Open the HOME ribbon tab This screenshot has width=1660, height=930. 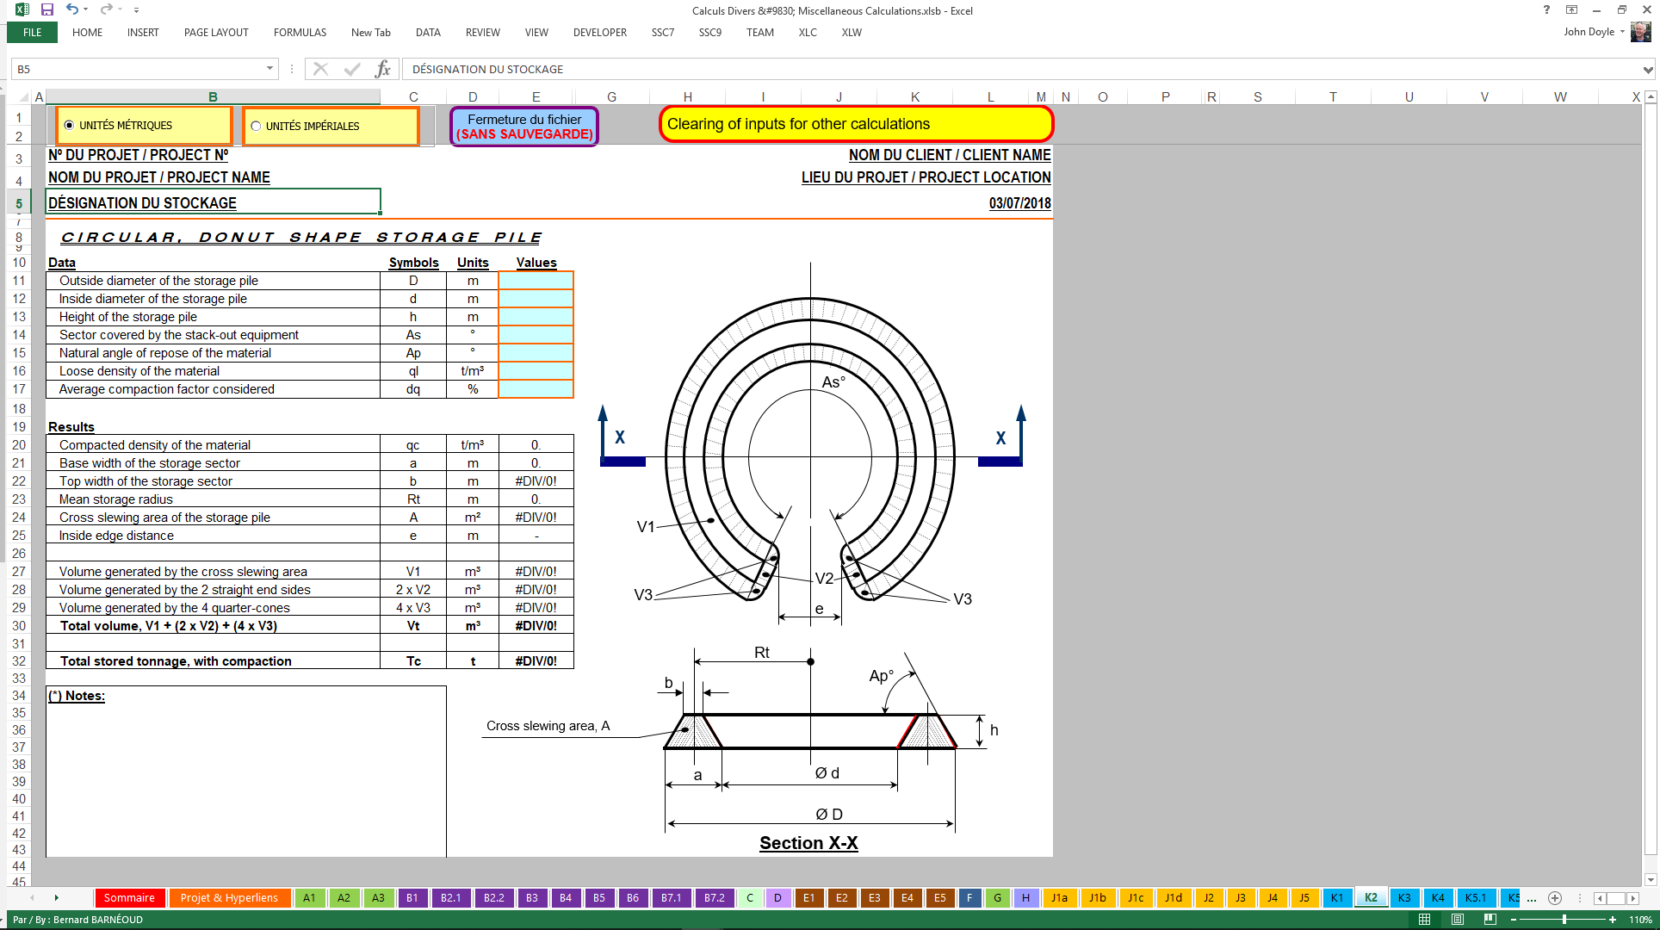tap(87, 33)
